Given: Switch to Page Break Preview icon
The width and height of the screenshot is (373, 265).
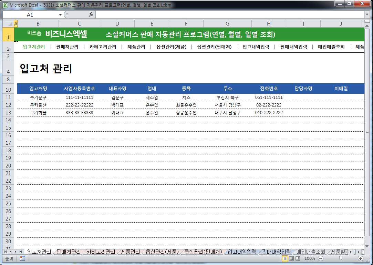Looking at the screenshot, I should coord(298,258).
